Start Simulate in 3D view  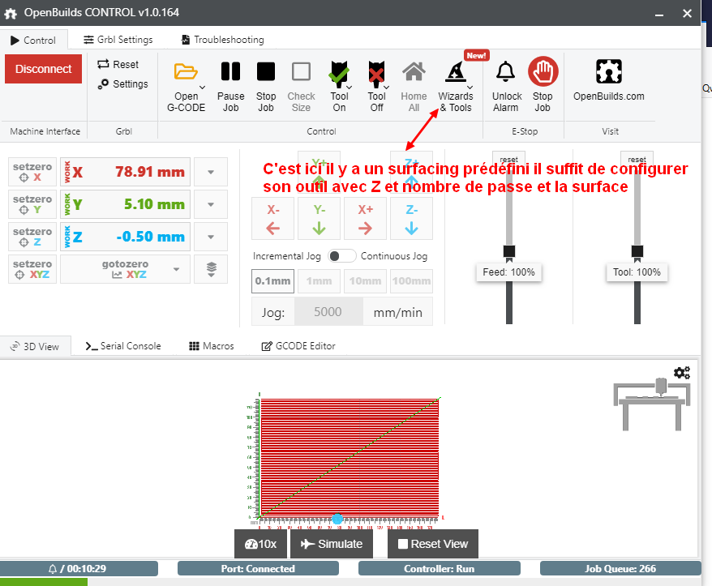[332, 544]
